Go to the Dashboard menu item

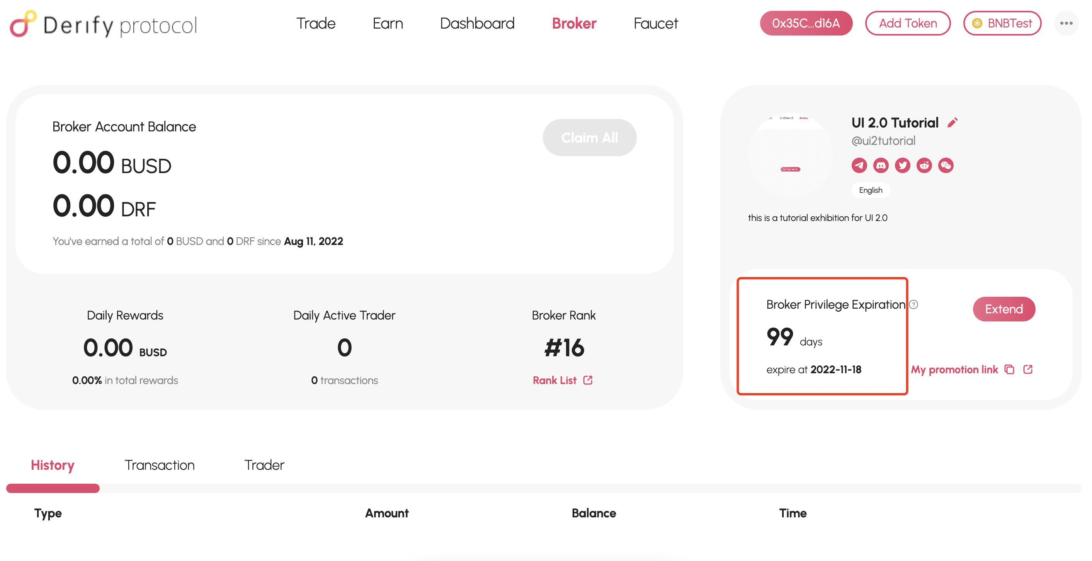pyautogui.click(x=477, y=23)
